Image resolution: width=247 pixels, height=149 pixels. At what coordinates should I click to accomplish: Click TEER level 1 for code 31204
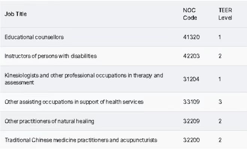click(x=220, y=79)
